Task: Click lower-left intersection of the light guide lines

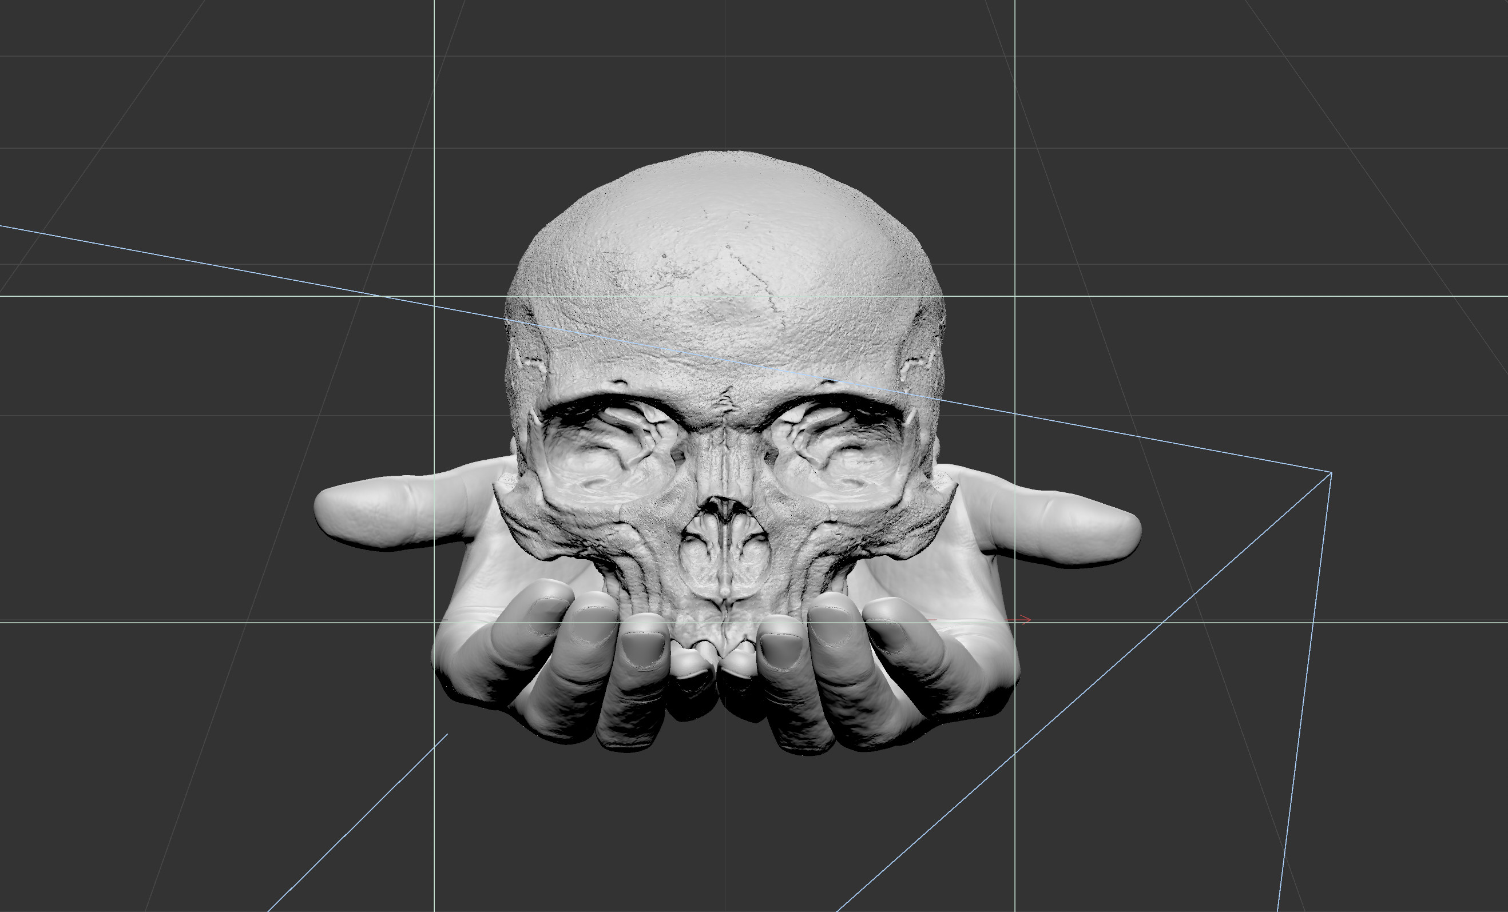Action: coord(435,623)
